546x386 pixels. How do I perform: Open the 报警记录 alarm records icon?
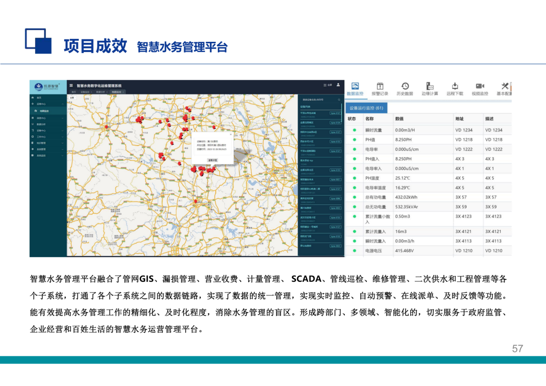coord(380,86)
